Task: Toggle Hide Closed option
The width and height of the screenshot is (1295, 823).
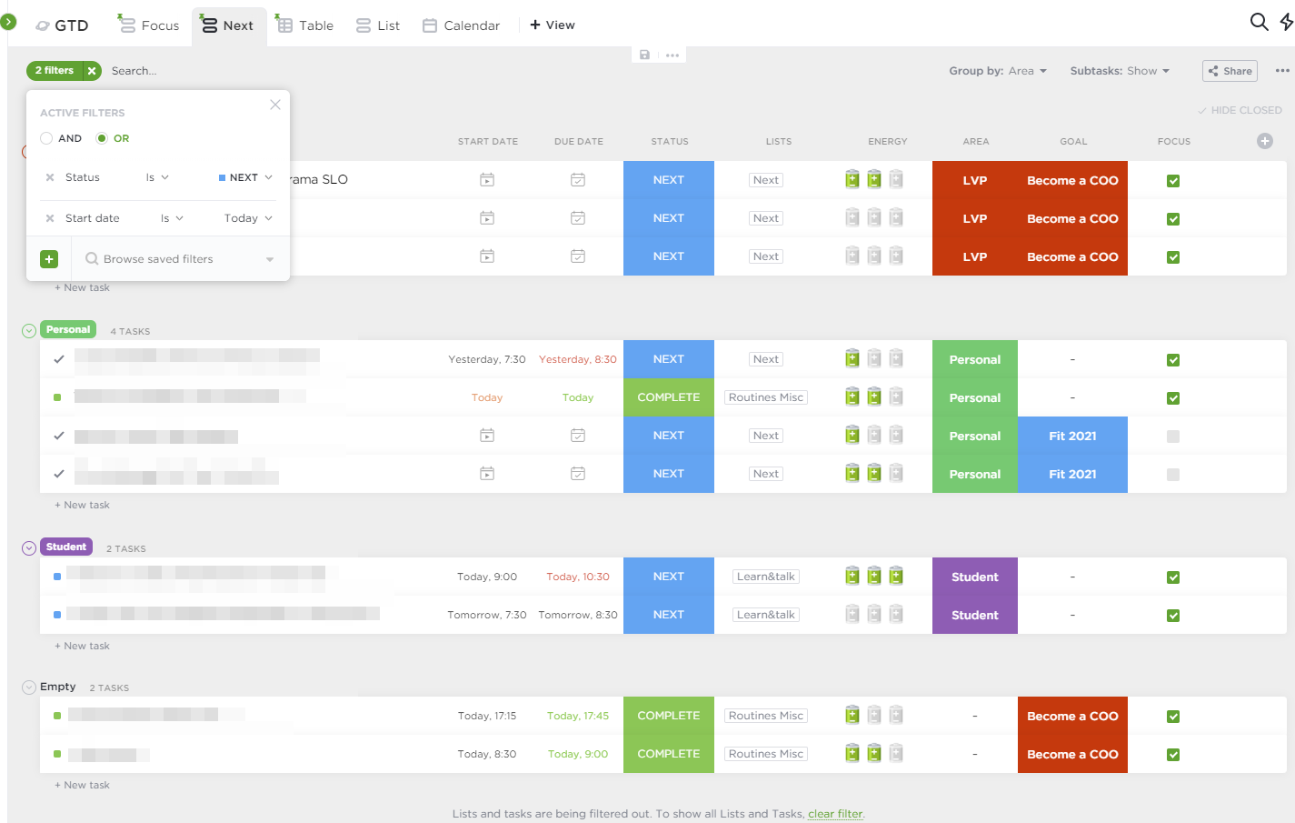Action: click(x=1240, y=110)
